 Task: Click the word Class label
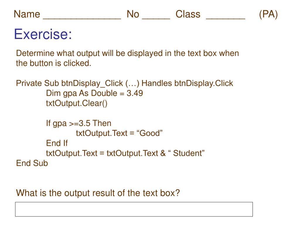[188, 14]
